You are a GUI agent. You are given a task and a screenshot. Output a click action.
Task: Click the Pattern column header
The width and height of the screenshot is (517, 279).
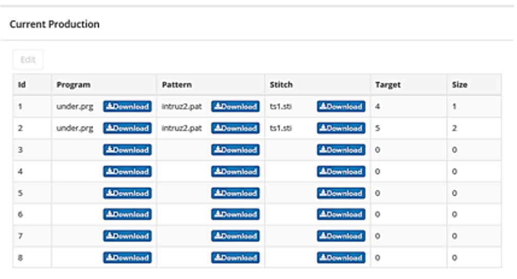point(177,85)
